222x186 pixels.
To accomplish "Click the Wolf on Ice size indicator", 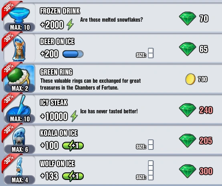I will click(145, 170).
